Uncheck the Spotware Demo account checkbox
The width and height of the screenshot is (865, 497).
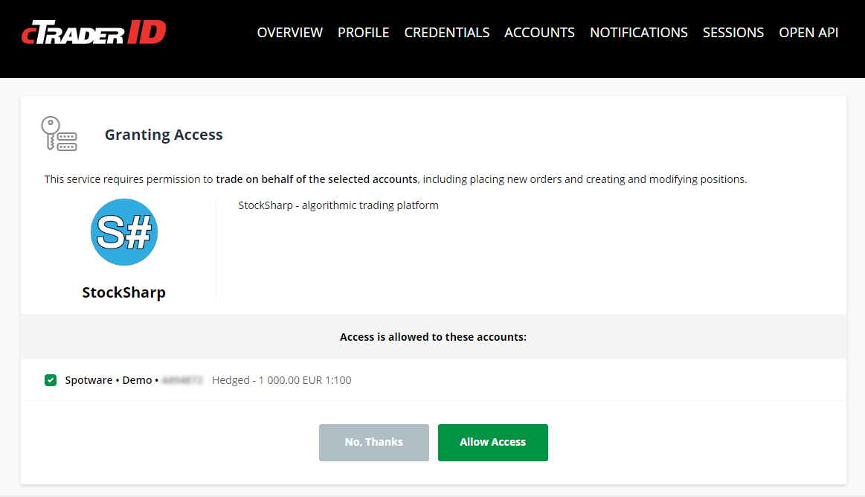tap(51, 380)
